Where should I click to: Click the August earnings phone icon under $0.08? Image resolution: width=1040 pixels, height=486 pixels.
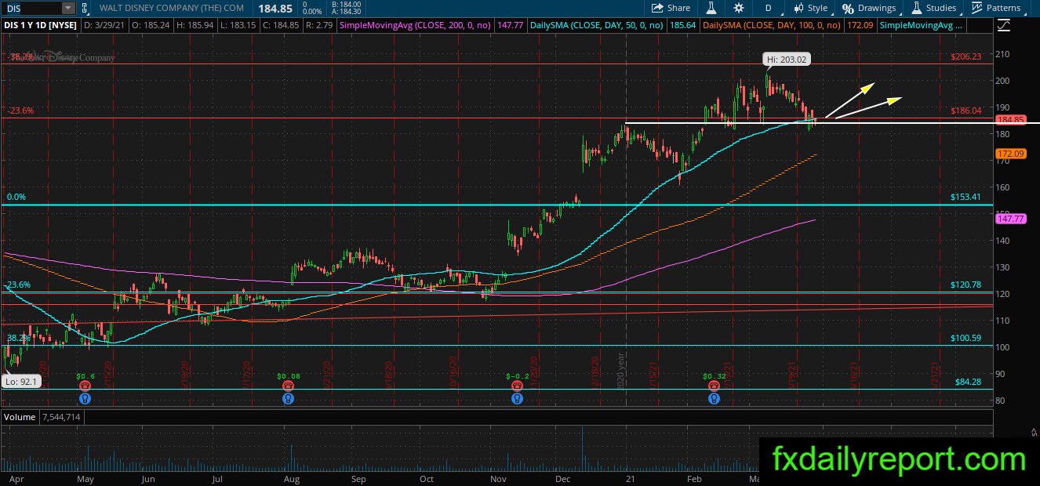(289, 386)
